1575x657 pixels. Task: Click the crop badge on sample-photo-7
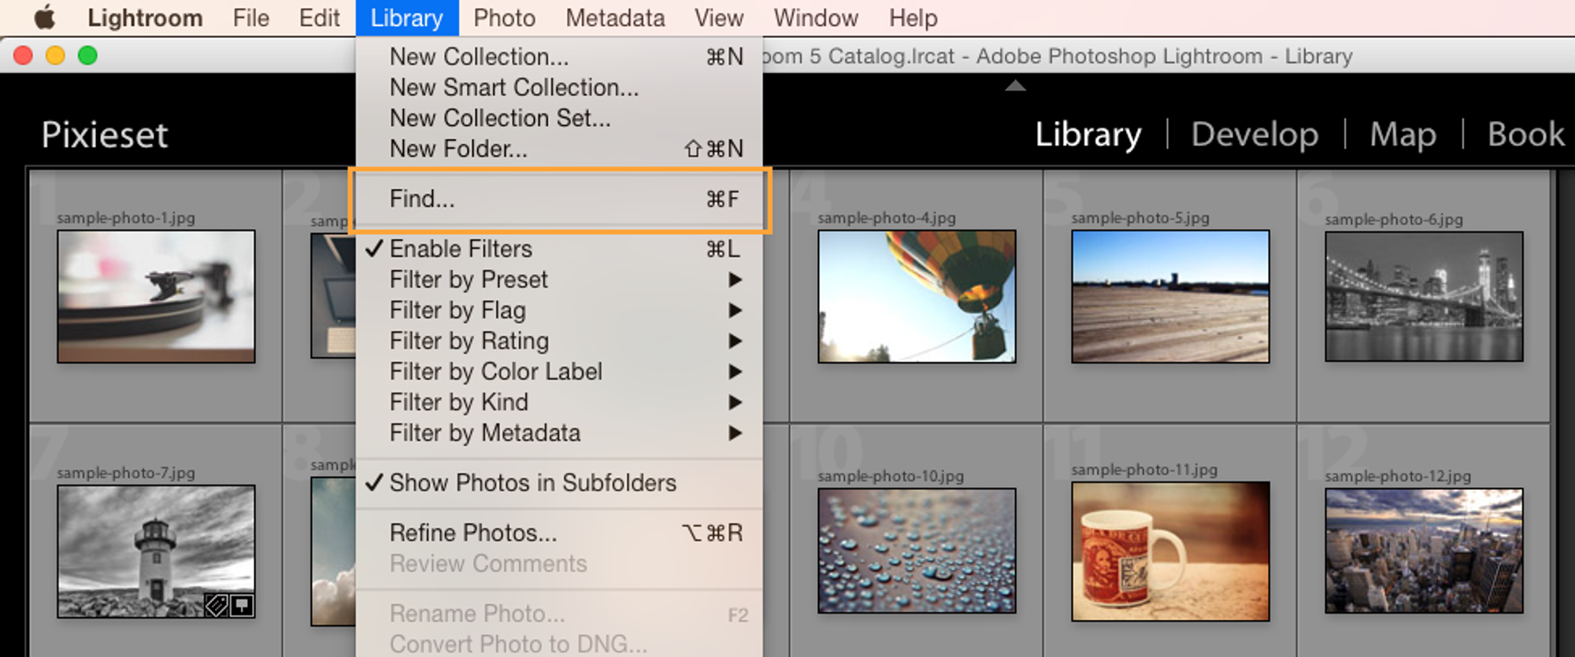pyautogui.click(x=241, y=605)
